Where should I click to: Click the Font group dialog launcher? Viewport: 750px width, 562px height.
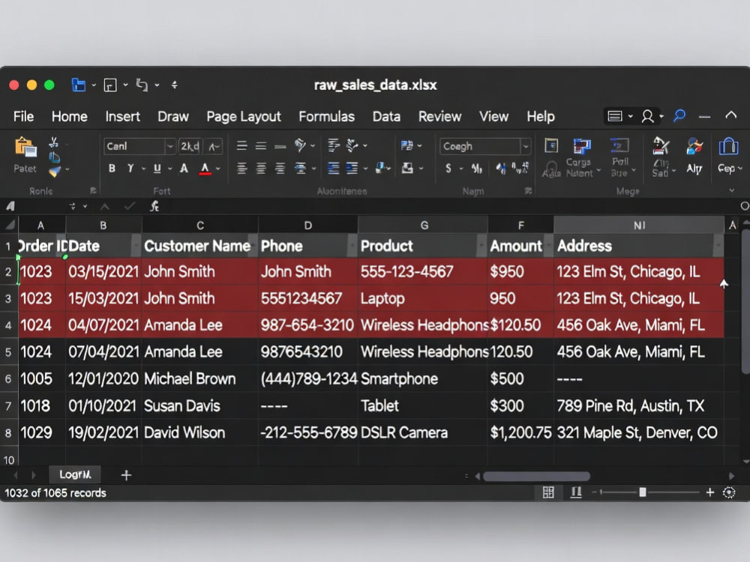(x=93, y=191)
